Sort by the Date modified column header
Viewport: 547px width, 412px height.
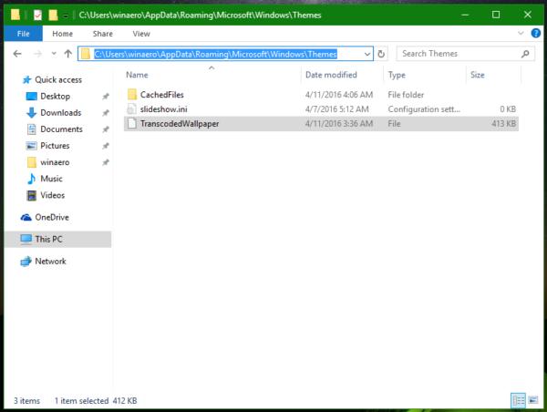[x=331, y=75]
